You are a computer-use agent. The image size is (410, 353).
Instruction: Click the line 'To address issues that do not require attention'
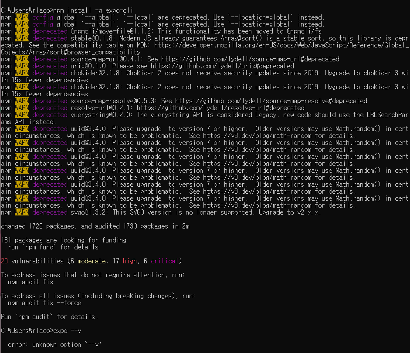point(83,275)
